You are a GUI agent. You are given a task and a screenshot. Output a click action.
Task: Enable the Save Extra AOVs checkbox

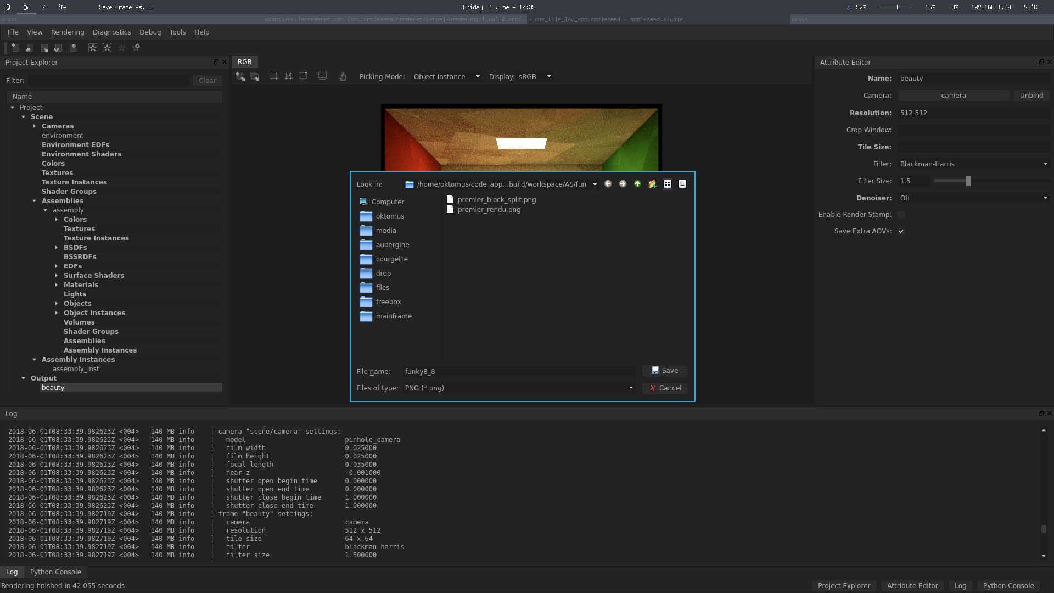pyautogui.click(x=901, y=231)
